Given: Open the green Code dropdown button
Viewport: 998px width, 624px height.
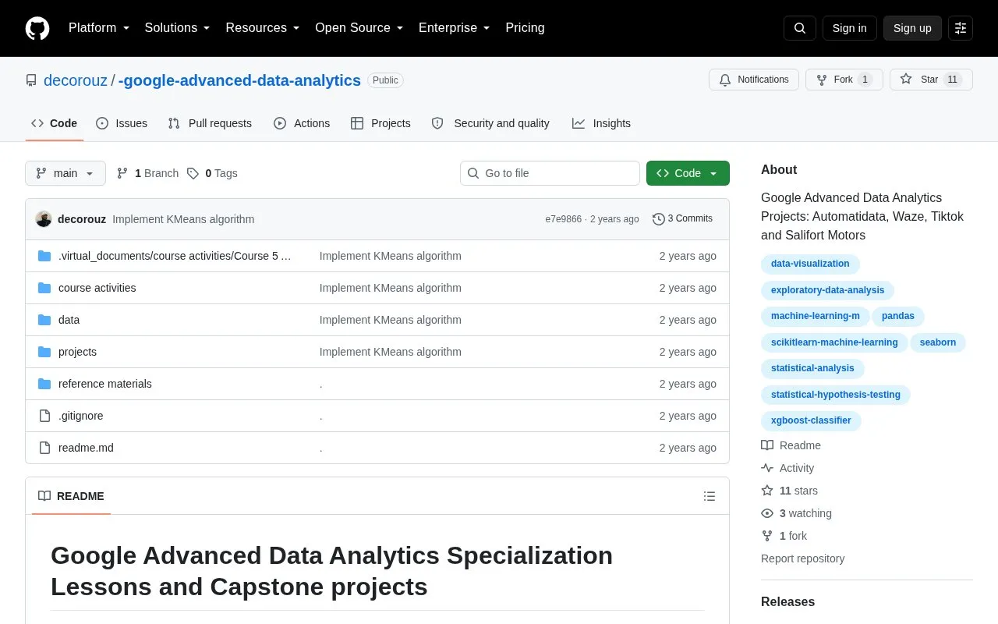Looking at the screenshot, I should [688, 173].
